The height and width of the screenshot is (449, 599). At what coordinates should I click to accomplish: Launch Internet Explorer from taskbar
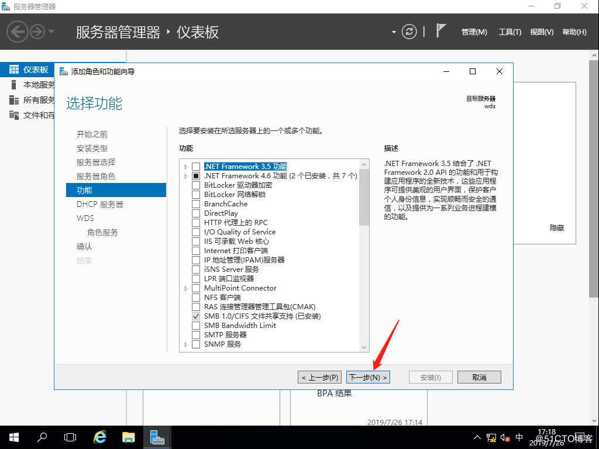99,437
